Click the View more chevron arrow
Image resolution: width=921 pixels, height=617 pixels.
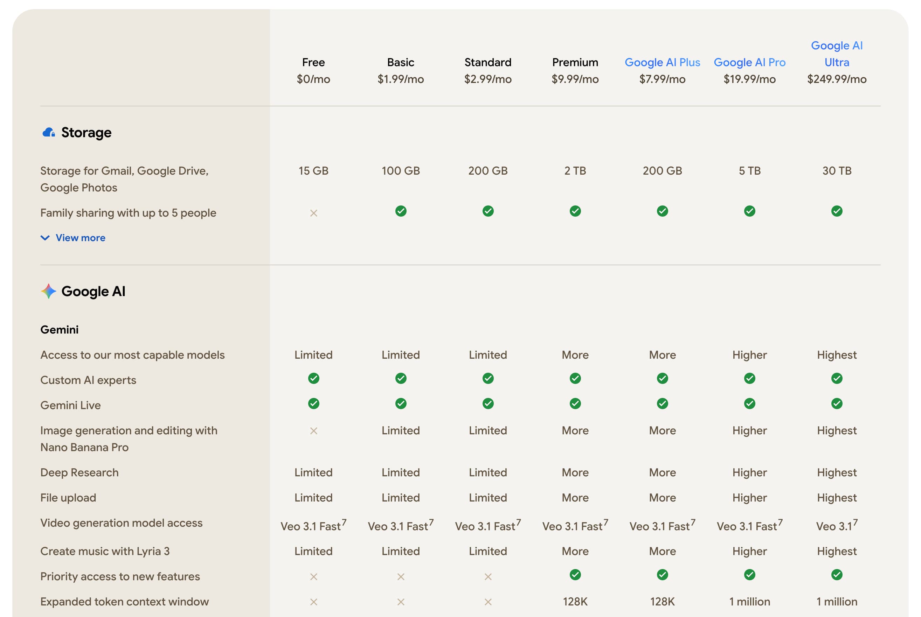(45, 238)
